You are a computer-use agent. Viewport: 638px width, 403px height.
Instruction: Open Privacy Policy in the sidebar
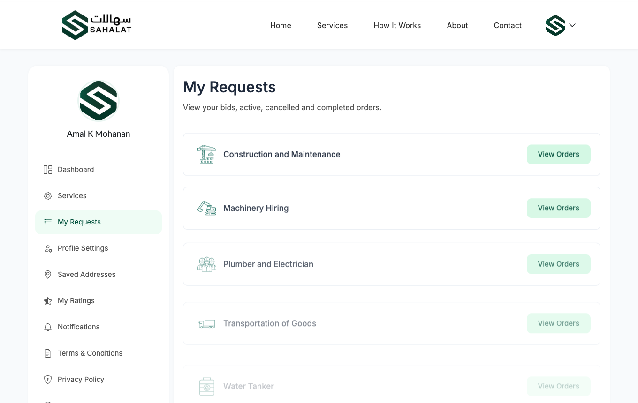click(99, 380)
